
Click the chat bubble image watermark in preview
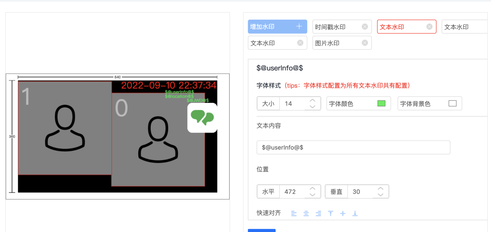click(x=202, y=118)
